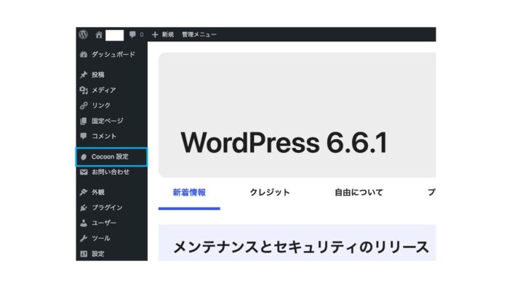512x288 pixels.
Task: Click the plug icon for プラグイン
Action: coord(84,208)
